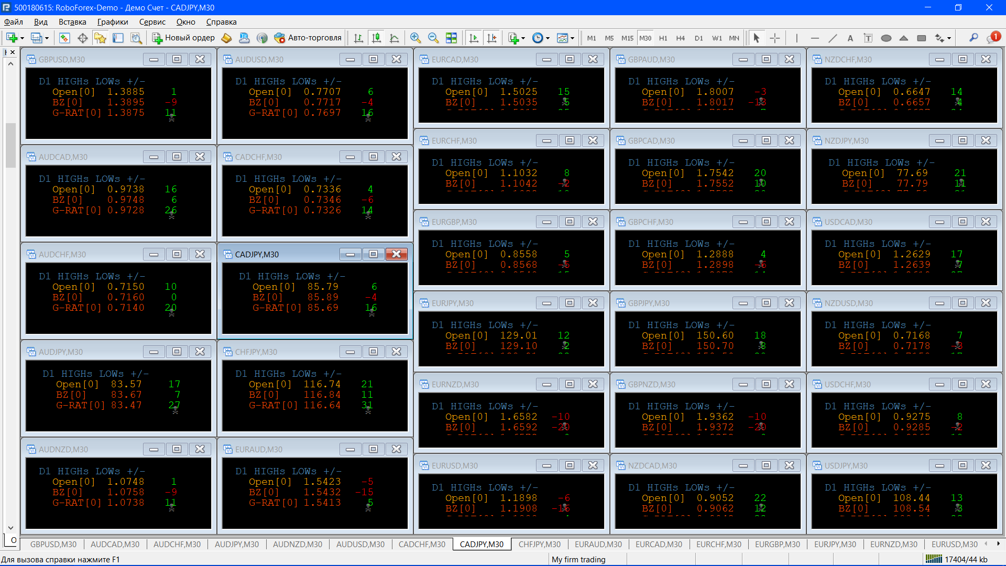
Task: Select the trendline drawing tool
Action: [x=832, y=38]
